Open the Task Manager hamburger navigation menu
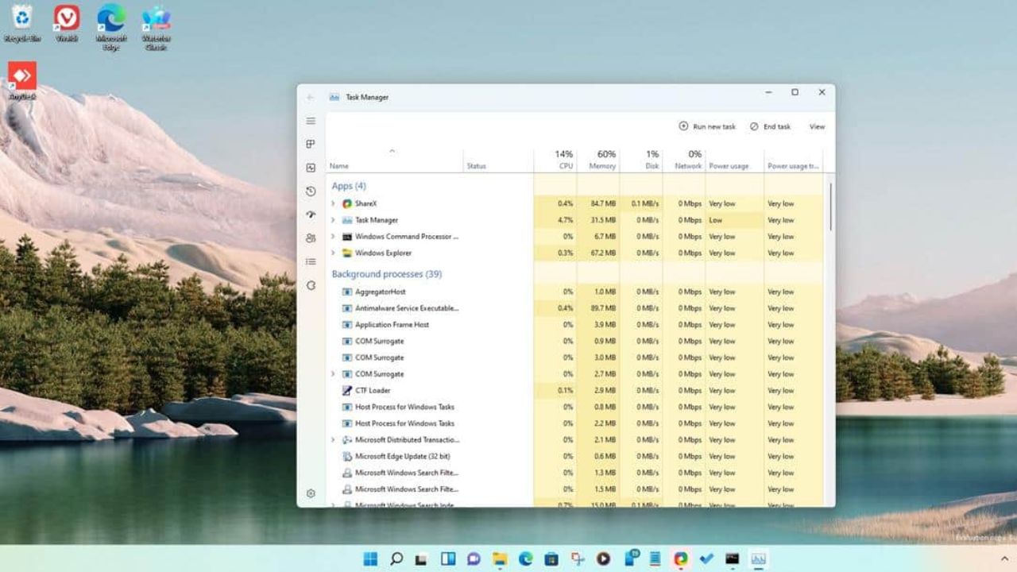 [311, 121]
